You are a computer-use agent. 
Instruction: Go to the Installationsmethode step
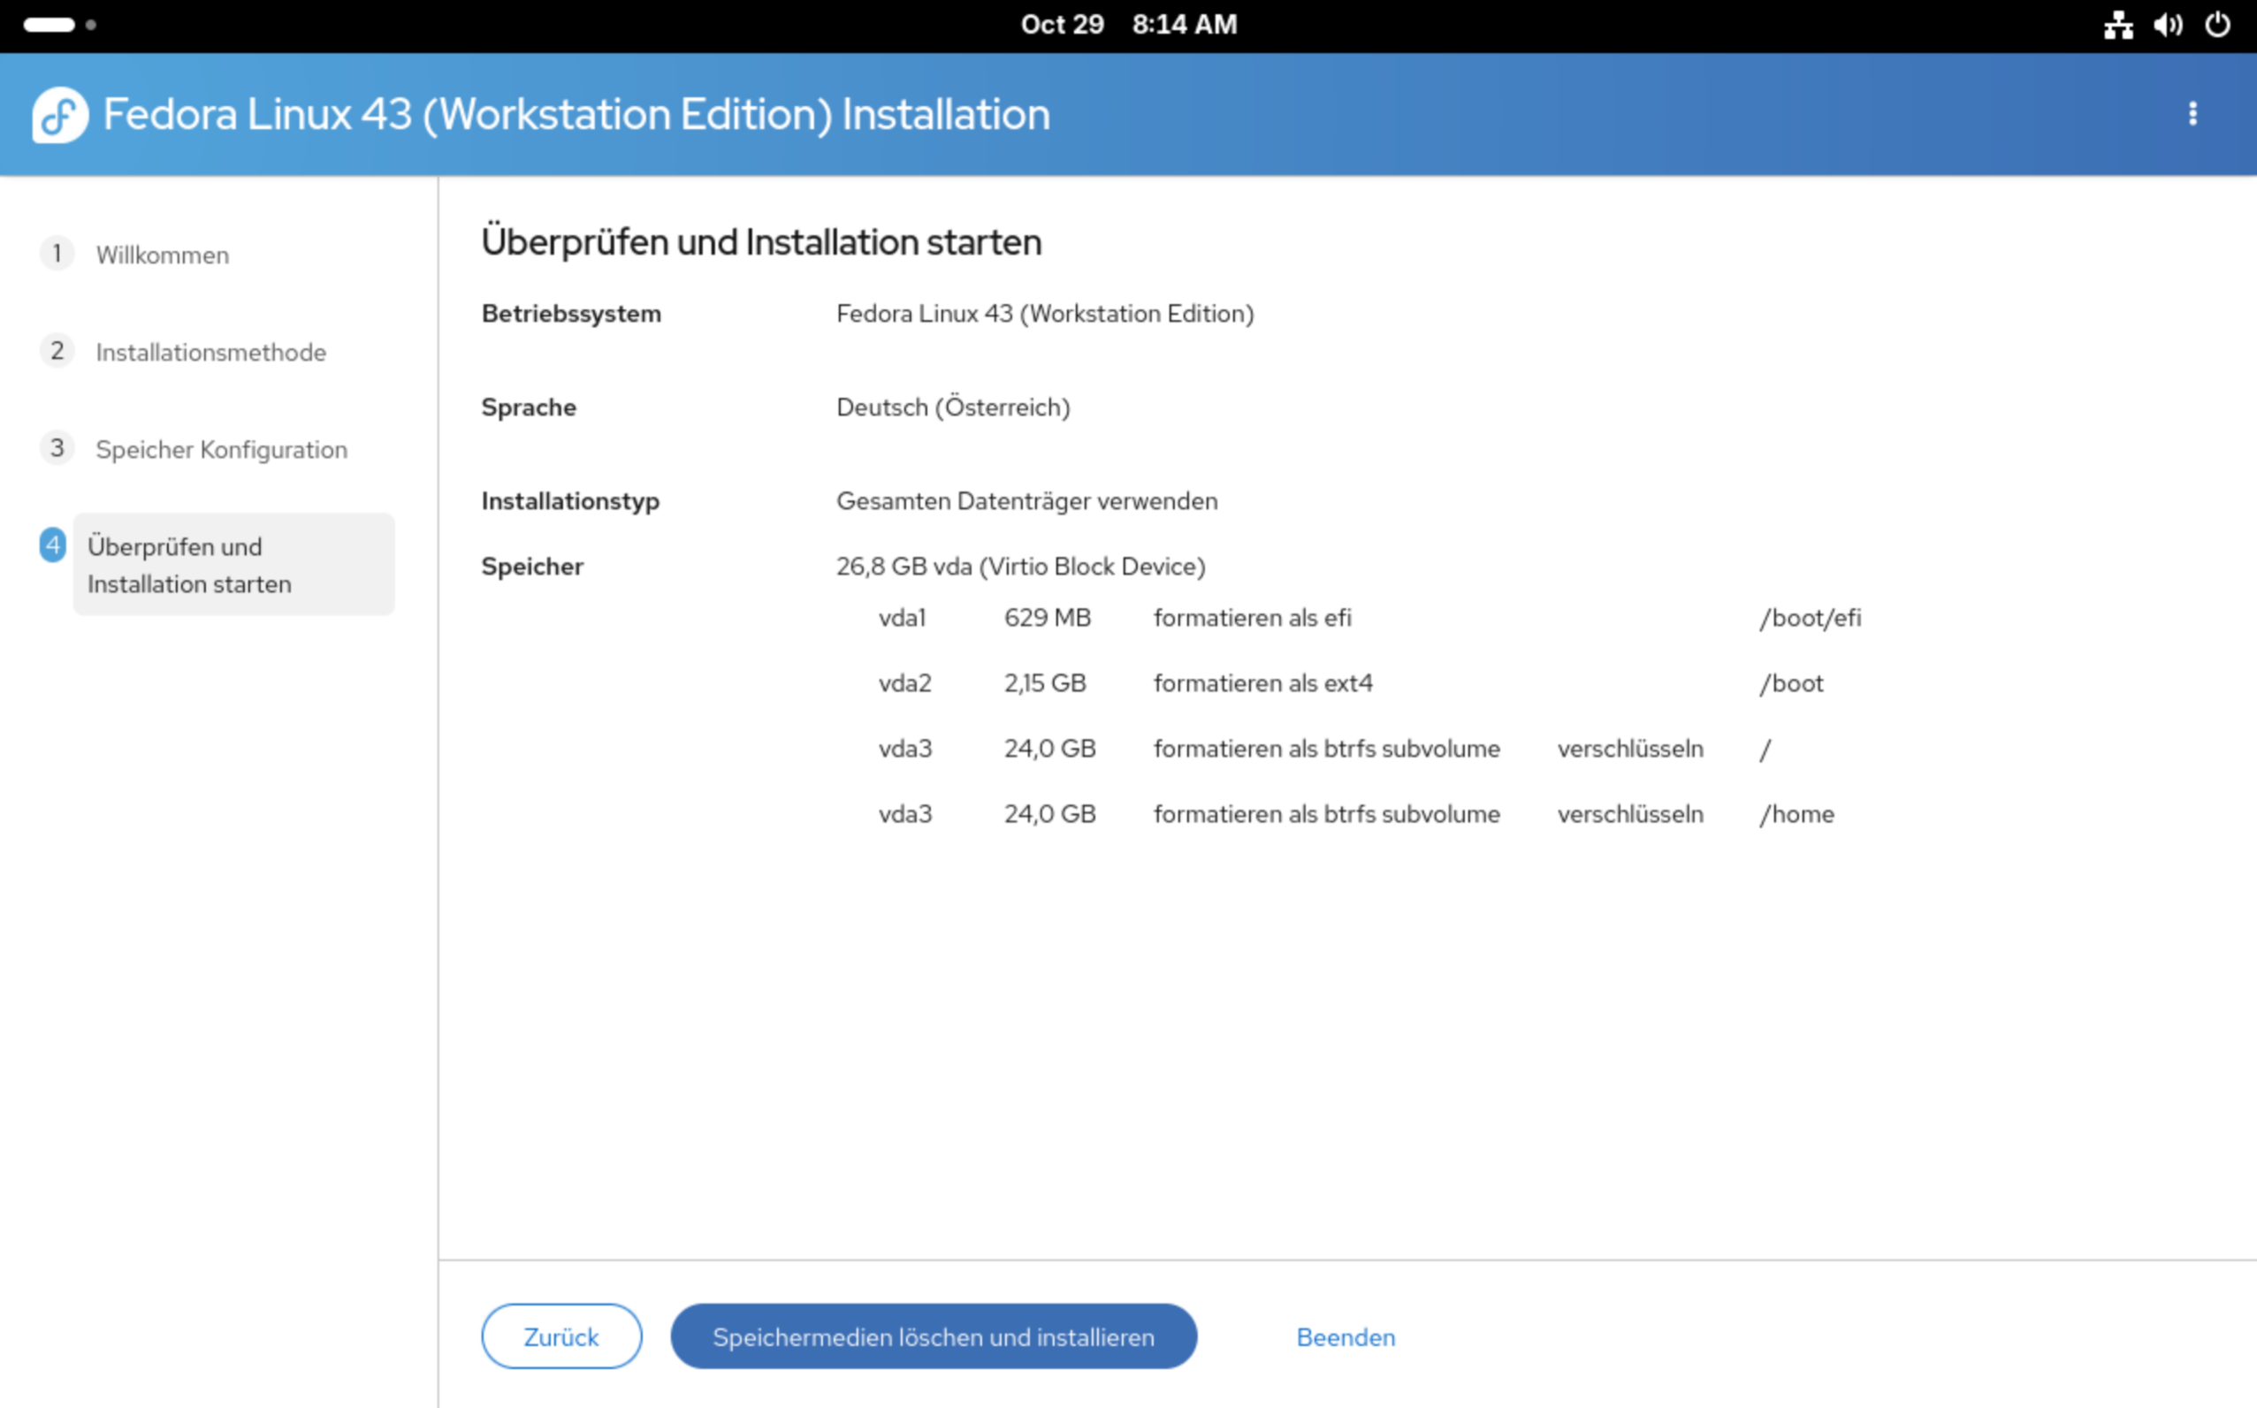[x=210, y=352]
